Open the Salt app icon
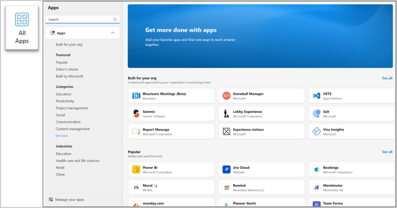The width and height of the screenshot is (397, 208). (x=316, y=114)
